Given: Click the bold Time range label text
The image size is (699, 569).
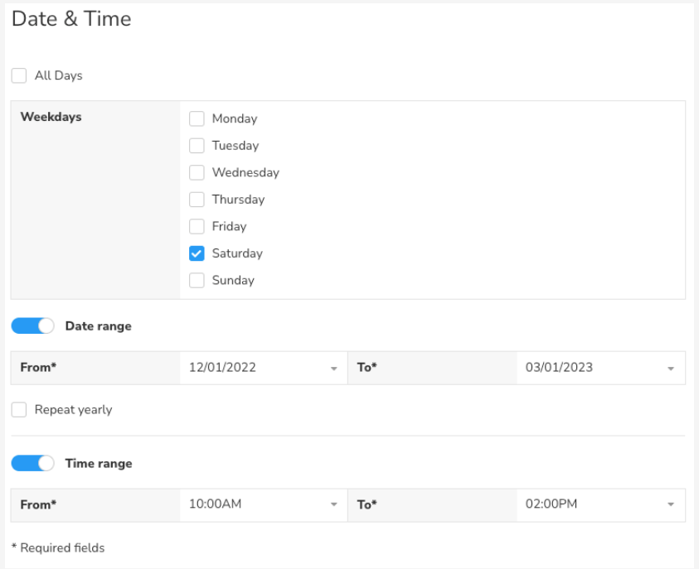Looking at the screenshot, I should pos(99,463).
